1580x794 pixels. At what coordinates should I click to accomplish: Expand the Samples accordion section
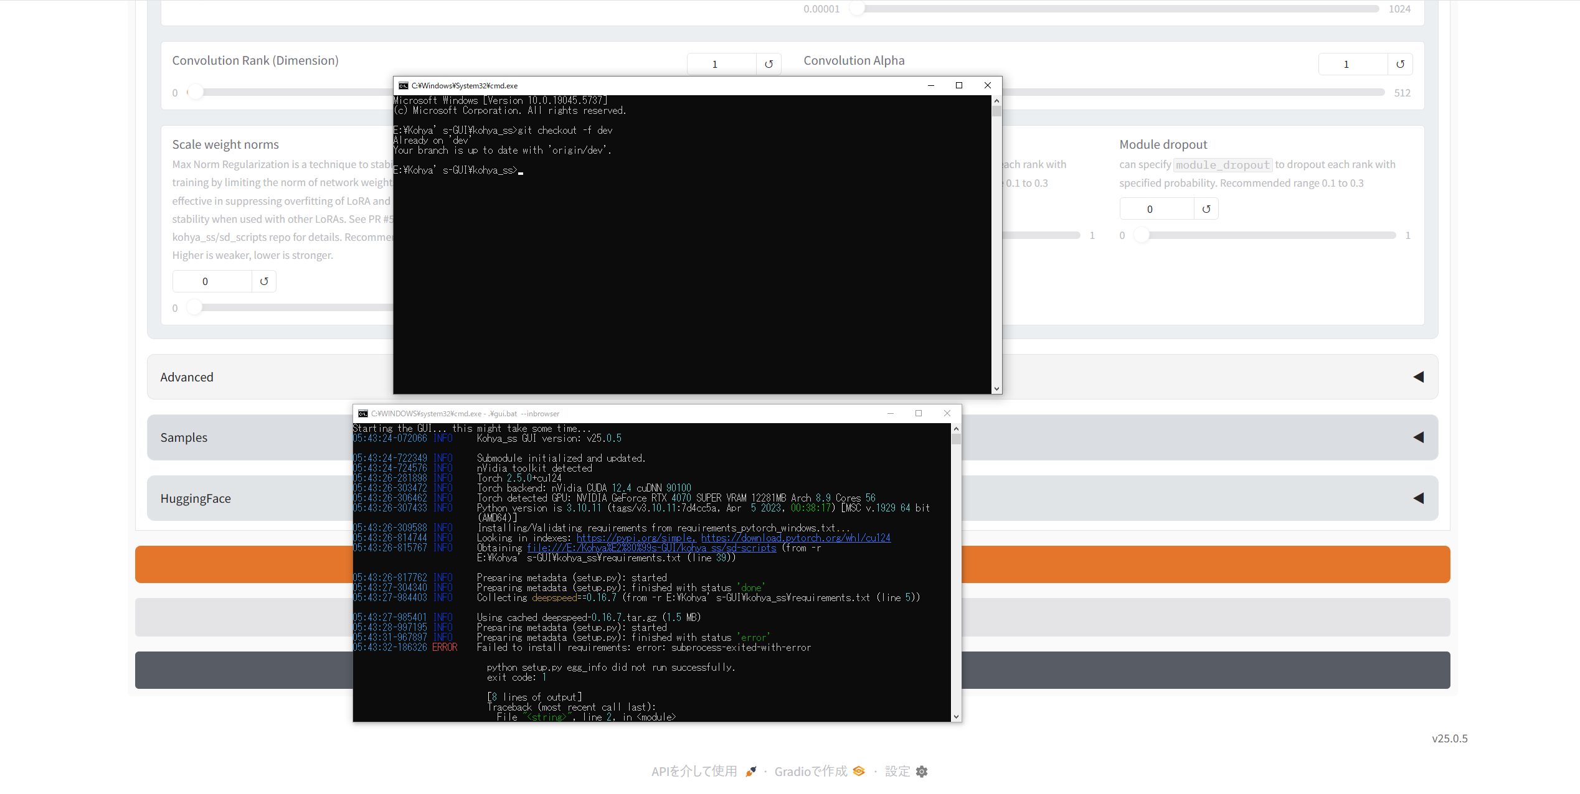point(792,437)
